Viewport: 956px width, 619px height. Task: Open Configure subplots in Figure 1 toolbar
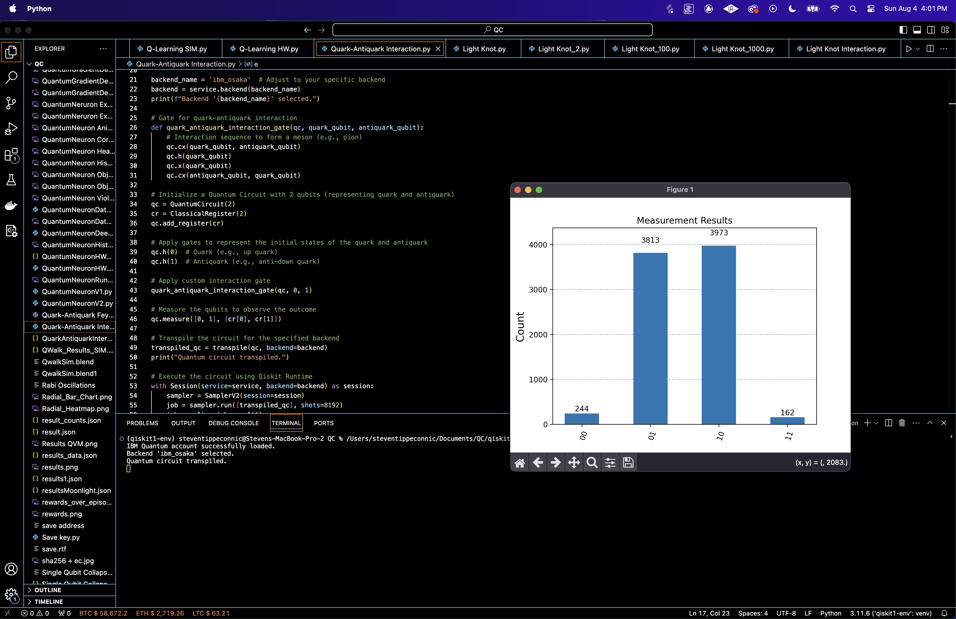(x=610, y=462)
